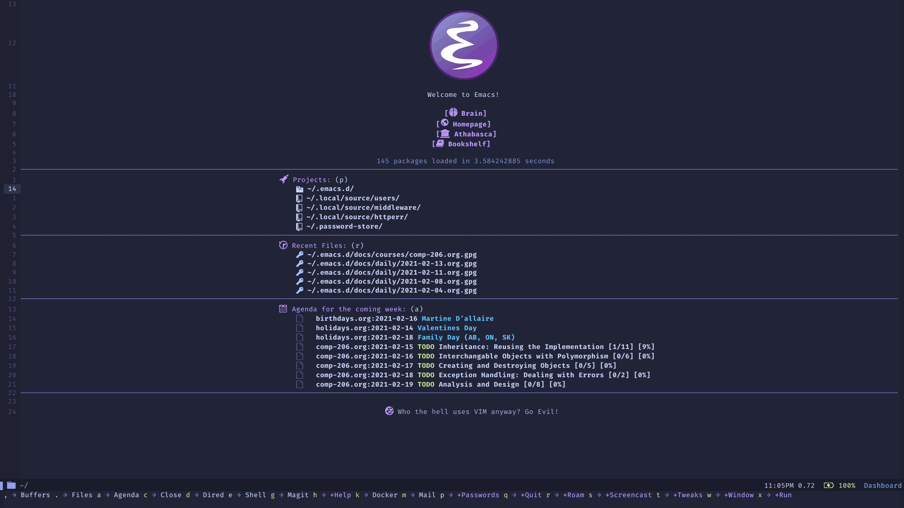Select Buffers menu item

pyautogui.click(x=35, y=495)
